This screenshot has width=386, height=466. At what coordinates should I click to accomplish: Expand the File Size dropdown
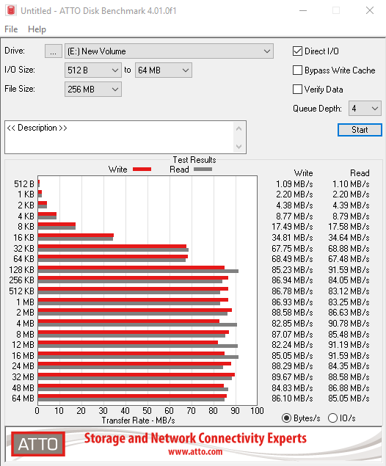pos(93,89)
